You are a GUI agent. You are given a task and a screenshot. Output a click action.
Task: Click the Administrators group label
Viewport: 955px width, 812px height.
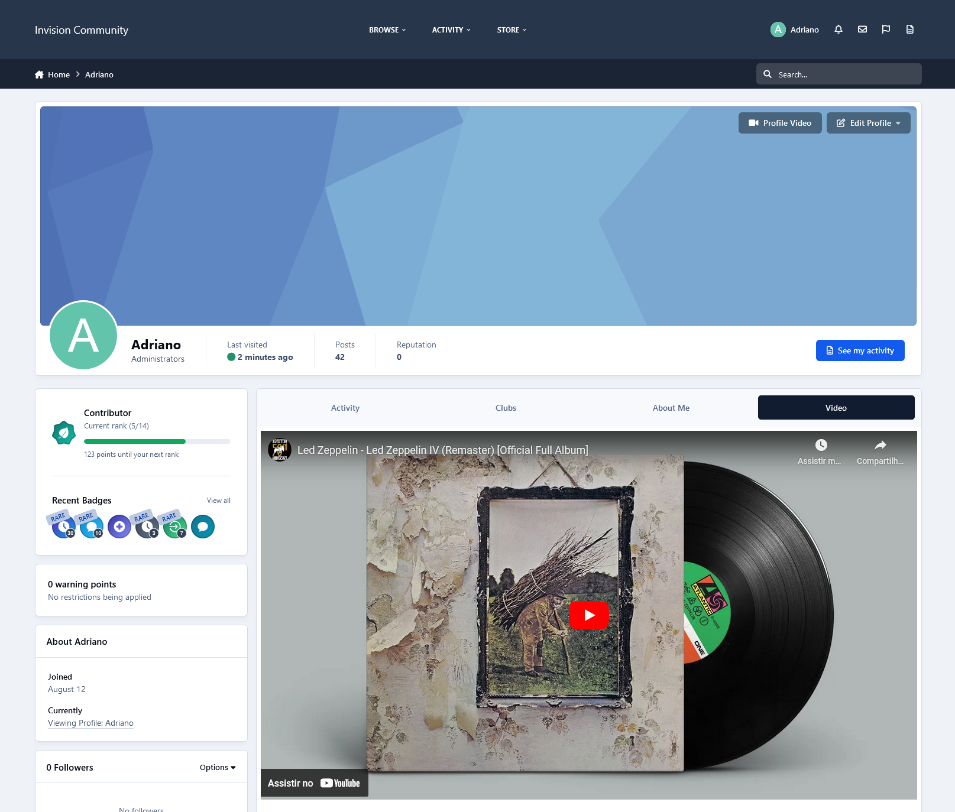[x=158, y=359]
